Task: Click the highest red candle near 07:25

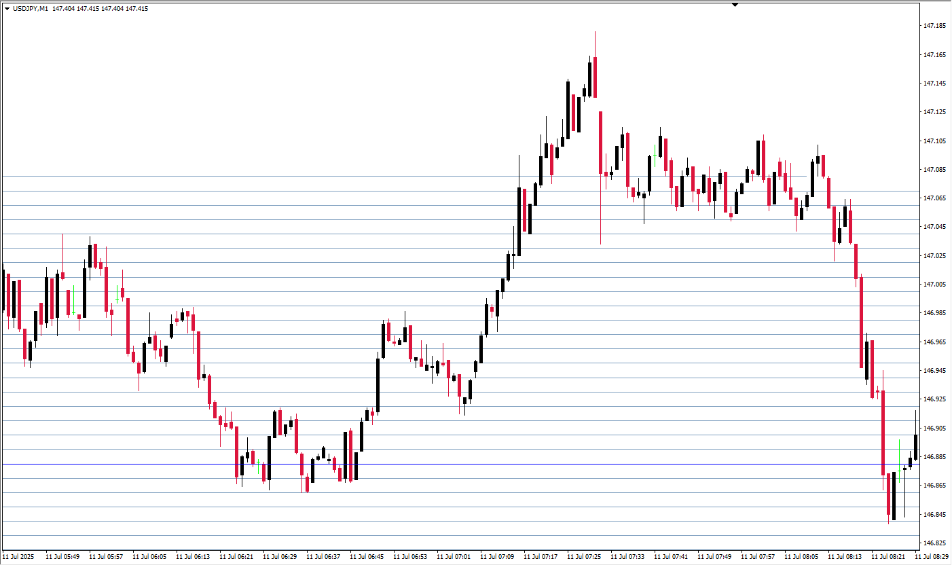Action: point(595,77)
